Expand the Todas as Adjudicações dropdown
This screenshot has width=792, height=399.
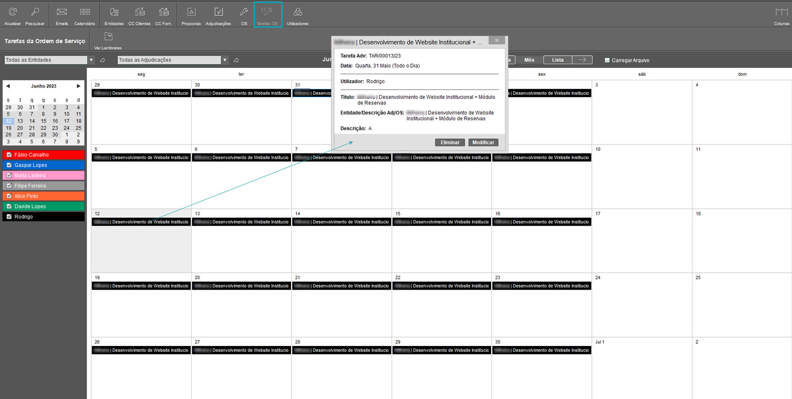click(225, 60)
